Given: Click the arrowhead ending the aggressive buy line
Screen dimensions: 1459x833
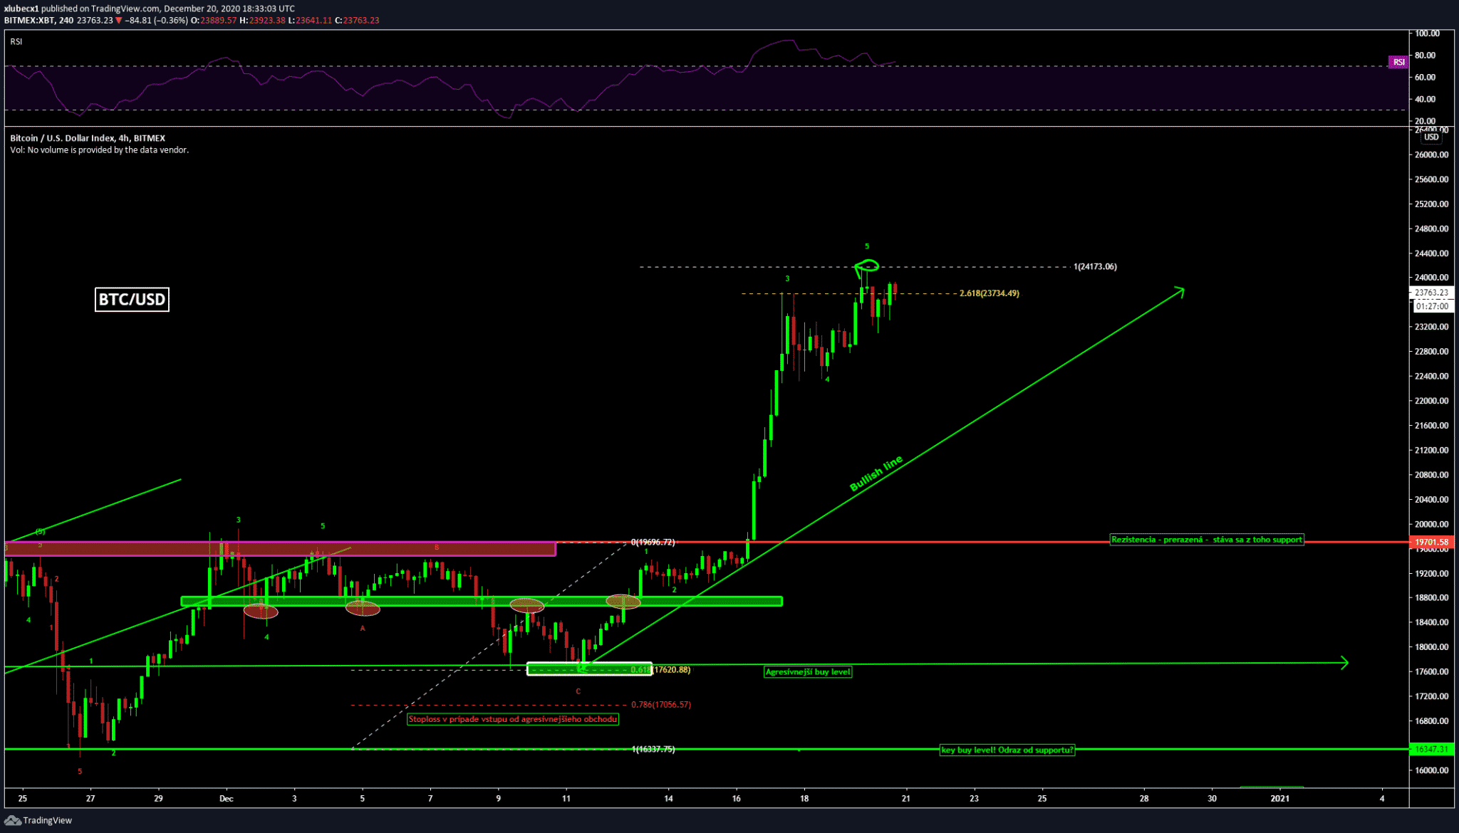Looking at the screenshot, I should [1344, 662].
